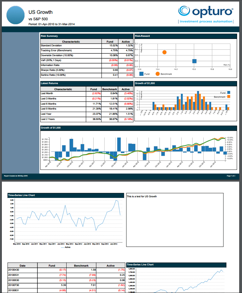The height and width of the screenshot is (293, 242).
Task: Click the Benchmark column header in Latest Returns
Action: (109, 89)
